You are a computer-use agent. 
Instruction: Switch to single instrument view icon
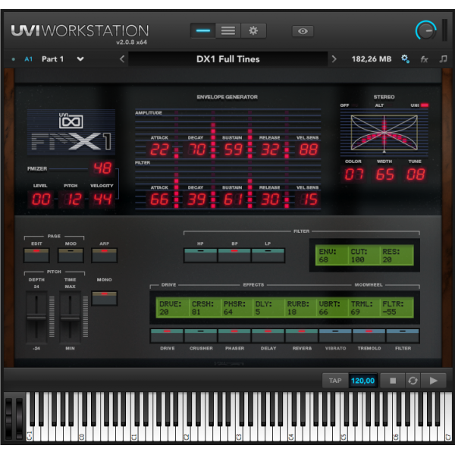(x=202, y=31)
